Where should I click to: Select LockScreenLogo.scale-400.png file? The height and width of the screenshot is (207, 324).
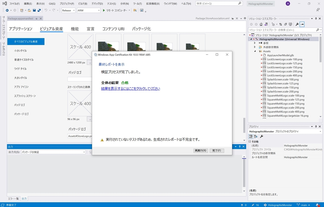pyautogui.click(x=285, y=75)
